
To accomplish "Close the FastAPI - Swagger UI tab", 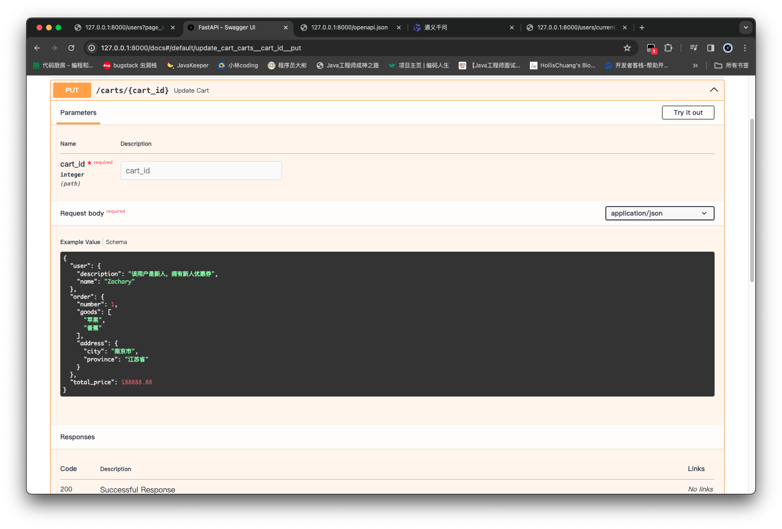I will [x=286, y=28].
